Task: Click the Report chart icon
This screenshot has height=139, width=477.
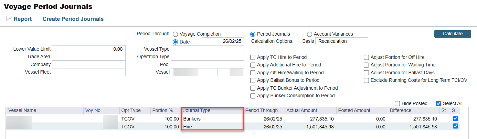Action: click(9, 19)
